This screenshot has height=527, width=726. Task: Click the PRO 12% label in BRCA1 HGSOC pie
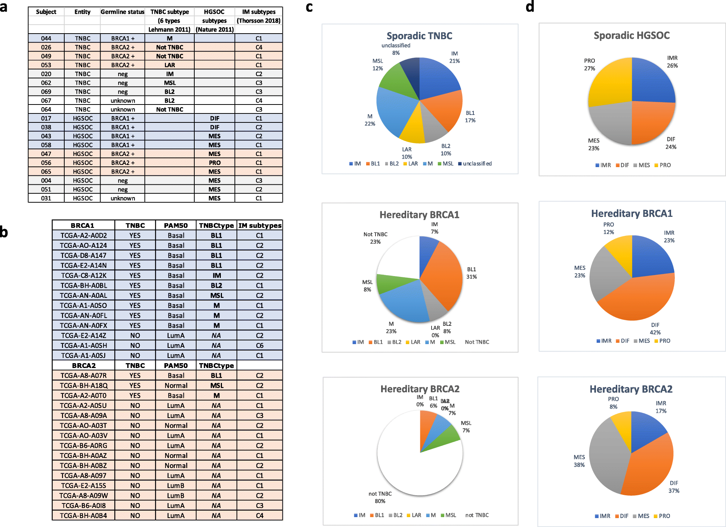(608, 228)
